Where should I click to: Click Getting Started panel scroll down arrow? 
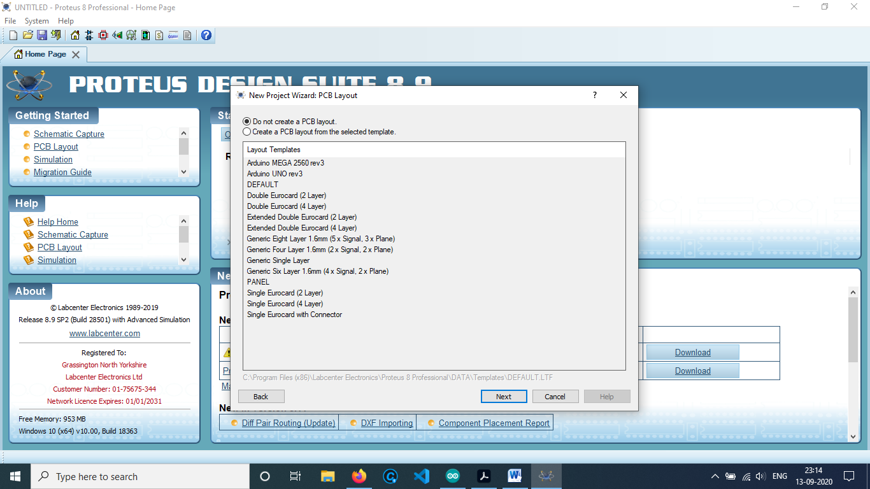tap(184, 171)
